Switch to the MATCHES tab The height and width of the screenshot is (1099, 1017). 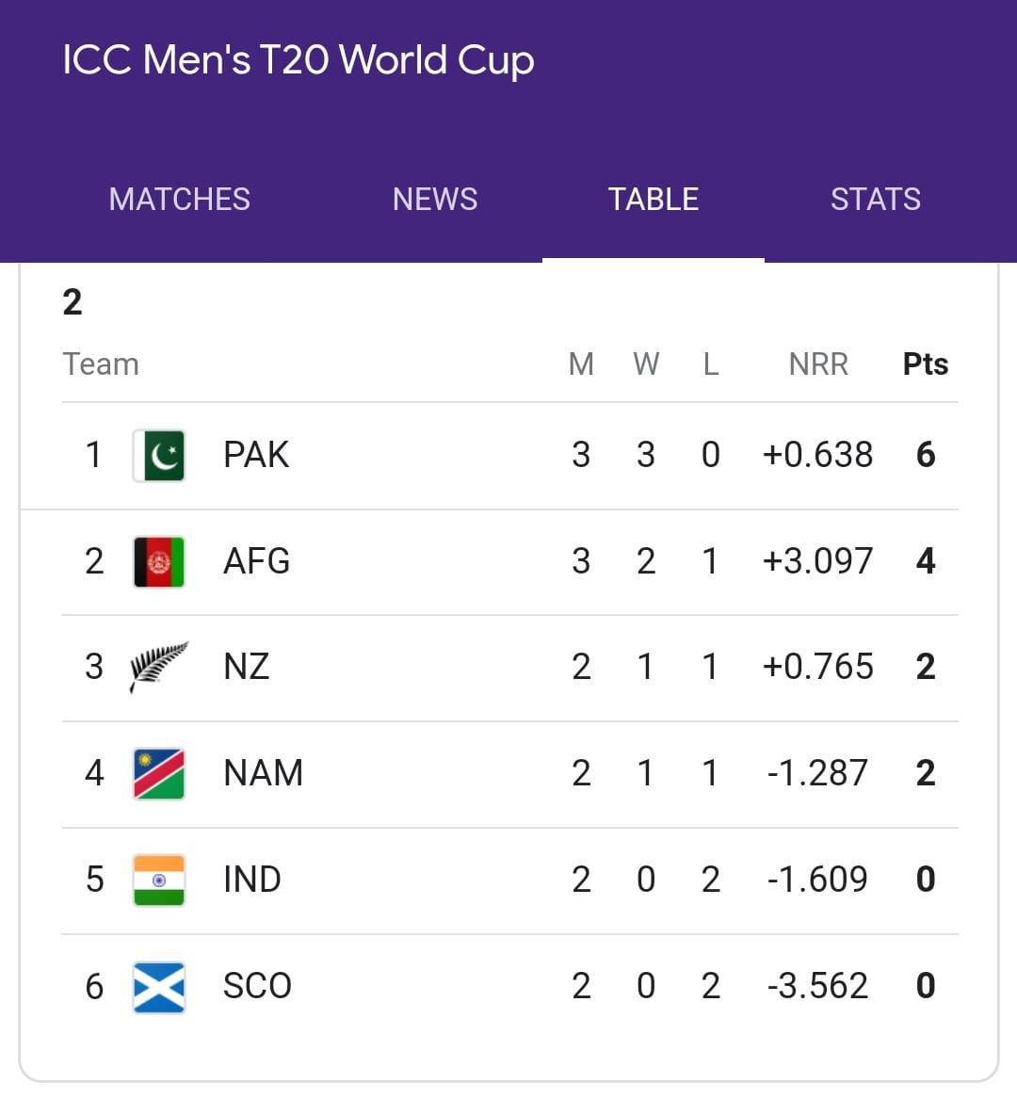[180, 200]
